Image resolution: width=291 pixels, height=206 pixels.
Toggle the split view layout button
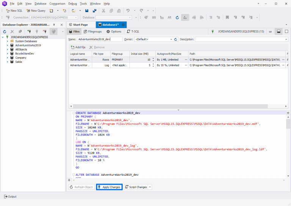[278, 31]
